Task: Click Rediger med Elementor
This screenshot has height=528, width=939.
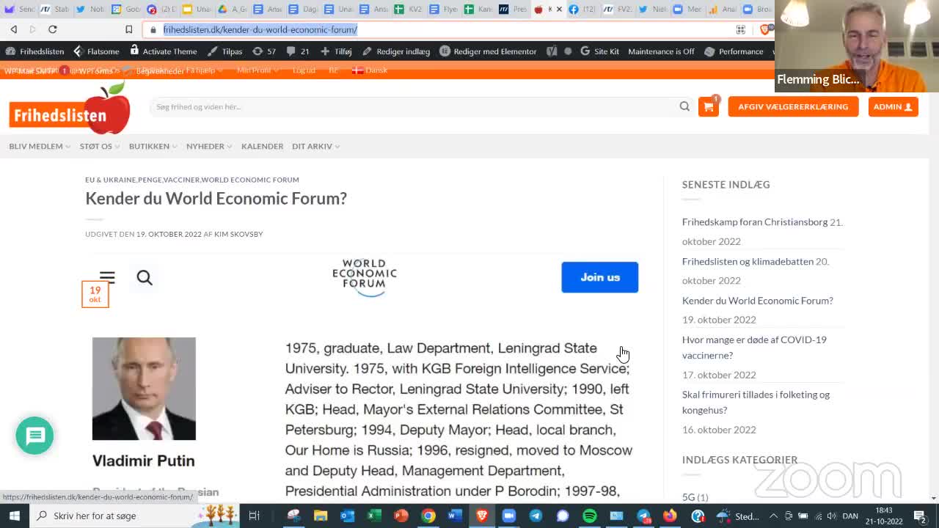Action: pyautogui.click(x=488, y=51)
